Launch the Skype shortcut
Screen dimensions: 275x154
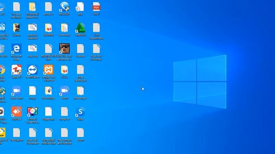[80, 113]
